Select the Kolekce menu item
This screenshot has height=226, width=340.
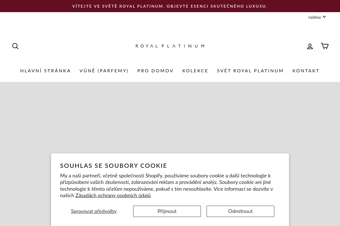click(195, 71)
